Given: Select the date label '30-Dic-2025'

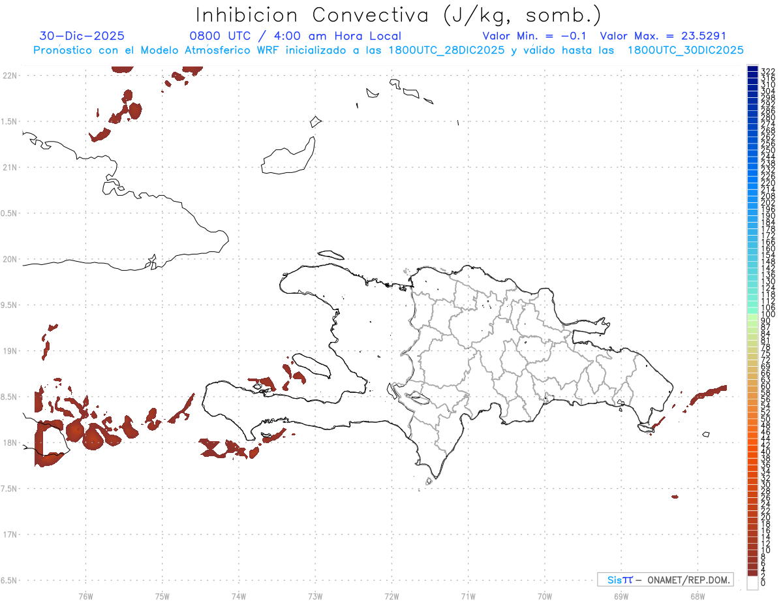Looking at the screenshot, I should click(82, 36).
